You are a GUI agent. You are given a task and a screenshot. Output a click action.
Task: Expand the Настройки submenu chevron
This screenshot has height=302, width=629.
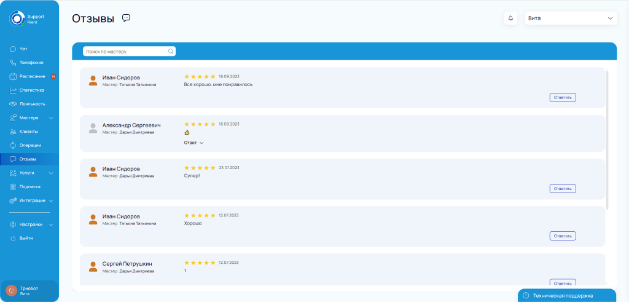pos(52,225)
